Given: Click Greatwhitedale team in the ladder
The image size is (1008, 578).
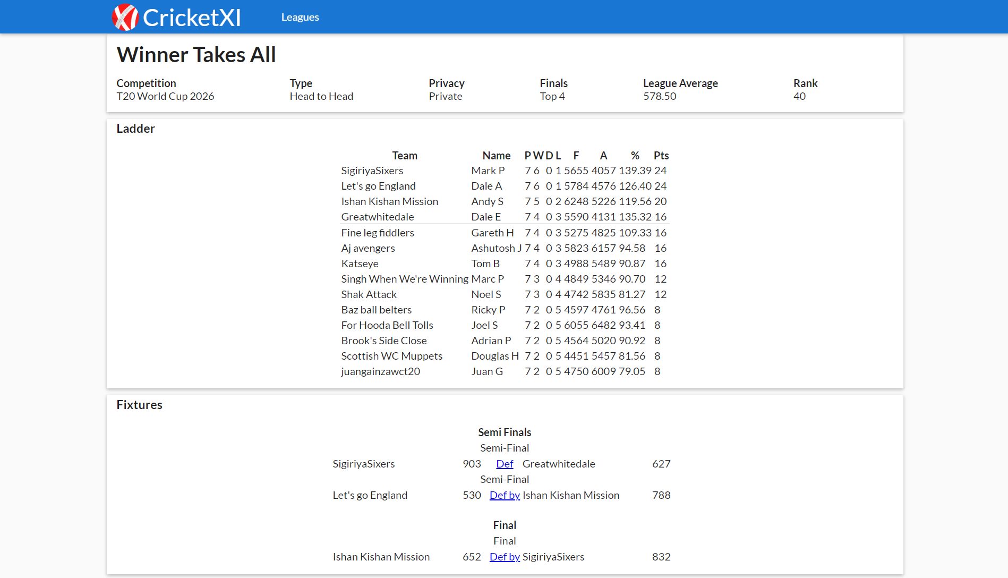Looking at the screenshot, I should pos(377,217).
